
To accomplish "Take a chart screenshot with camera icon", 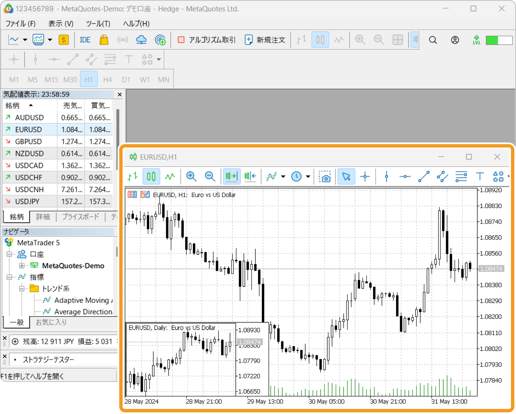I will point(325,176).
